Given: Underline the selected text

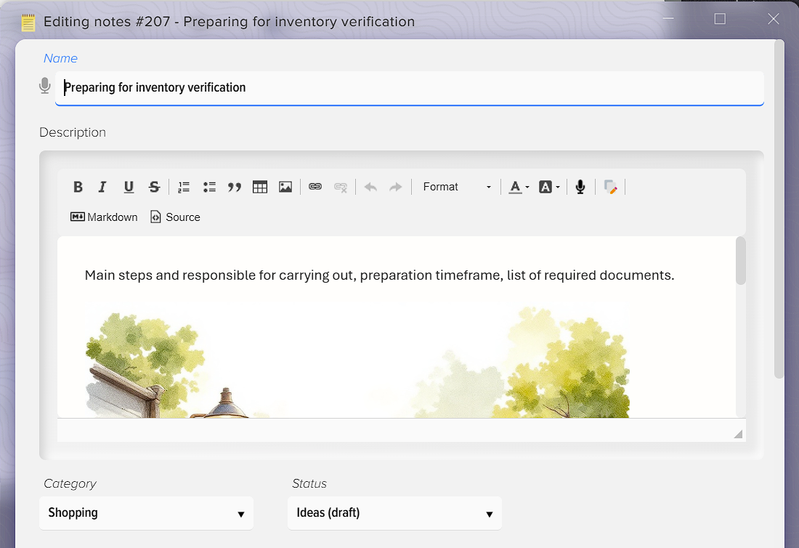Looking at the screenshot, I should tap(129, 187).
